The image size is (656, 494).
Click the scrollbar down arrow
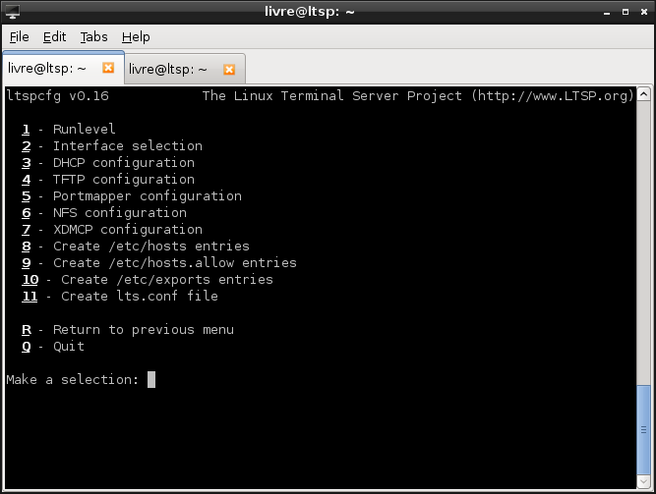click(x=643, y=482)
